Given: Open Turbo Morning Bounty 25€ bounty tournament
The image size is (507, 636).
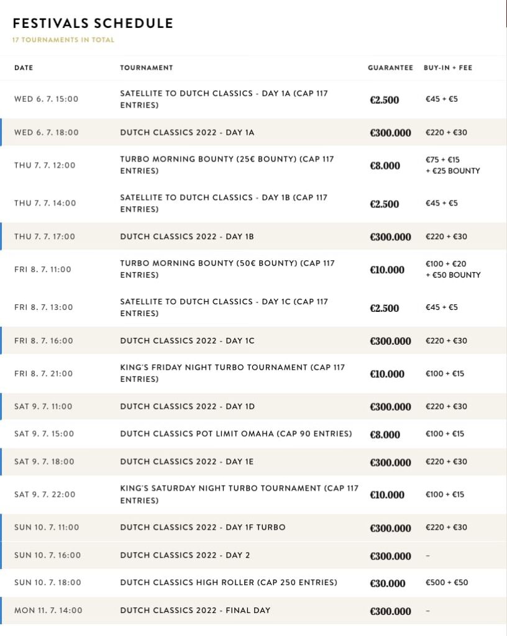Looking at the screenshot, I should (x=227, y=165).
